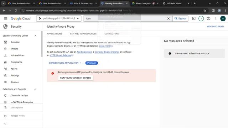Expand the Connect New Application dropdown
Image resolution: width=228 pixels, height=128 pixels.
pyautogui.click(x=65, y=63)
